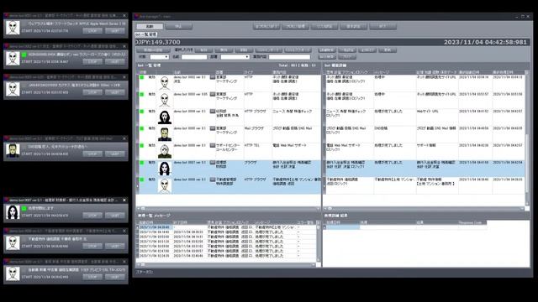This screenshot has width=538, height=302.
Task: Click second top-left mode button beside highlighted one
Action: point(178,26)
